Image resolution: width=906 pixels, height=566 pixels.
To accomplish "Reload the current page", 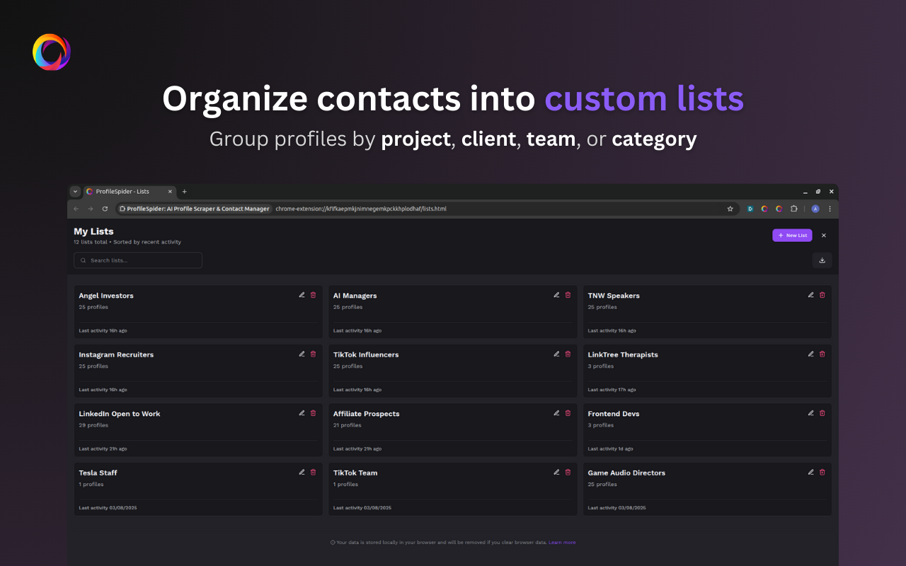I will pos(104,209).
